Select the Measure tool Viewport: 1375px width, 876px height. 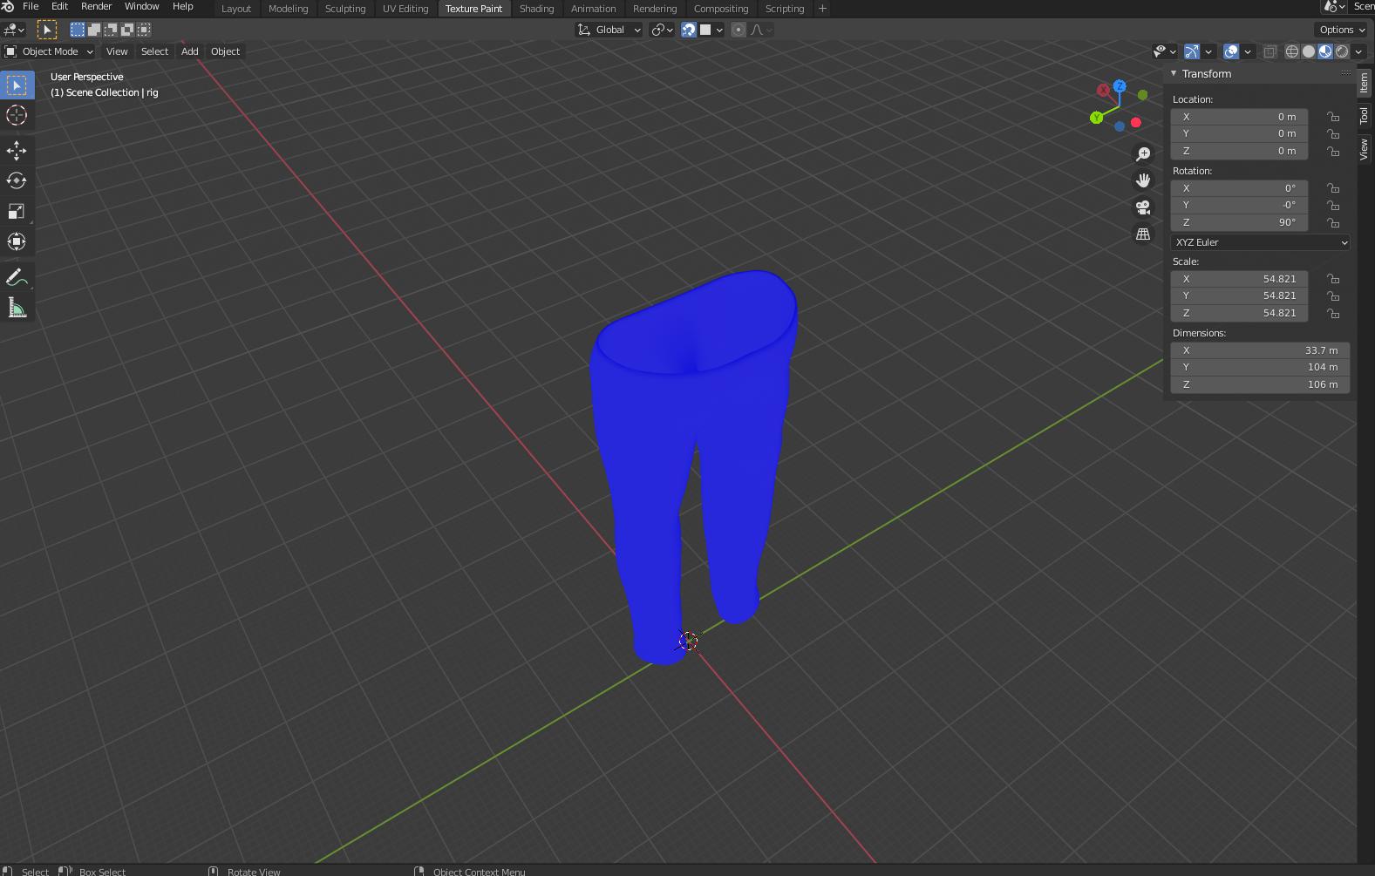tap(17, 308)
